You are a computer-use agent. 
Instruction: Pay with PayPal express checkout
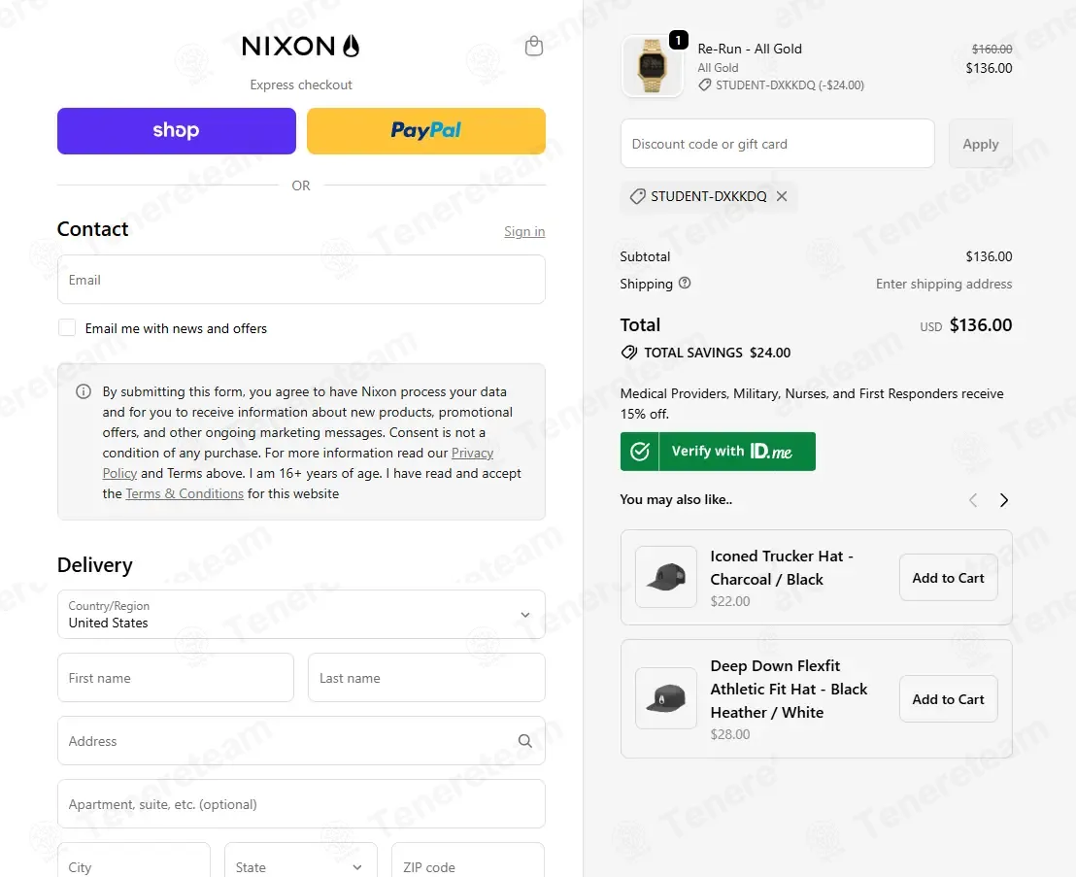[426, 131]
